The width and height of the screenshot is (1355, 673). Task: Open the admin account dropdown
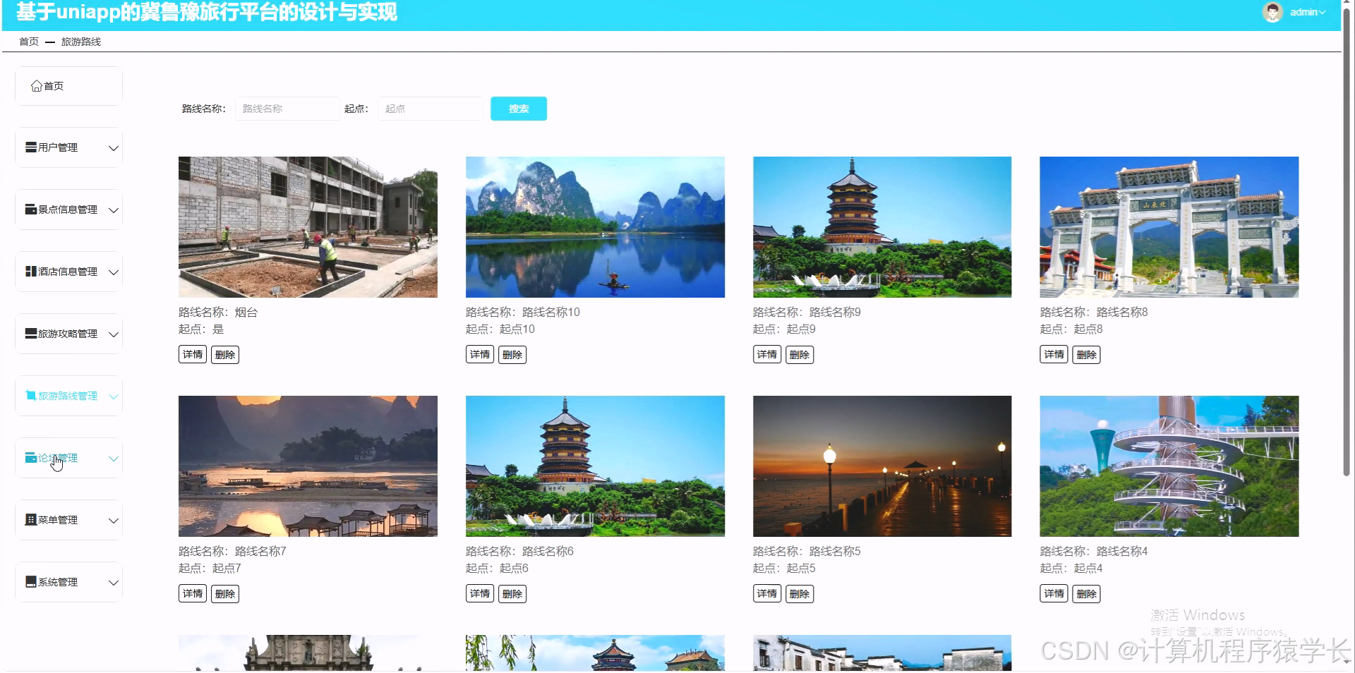pyautogui.click(x=1308, y=13)
